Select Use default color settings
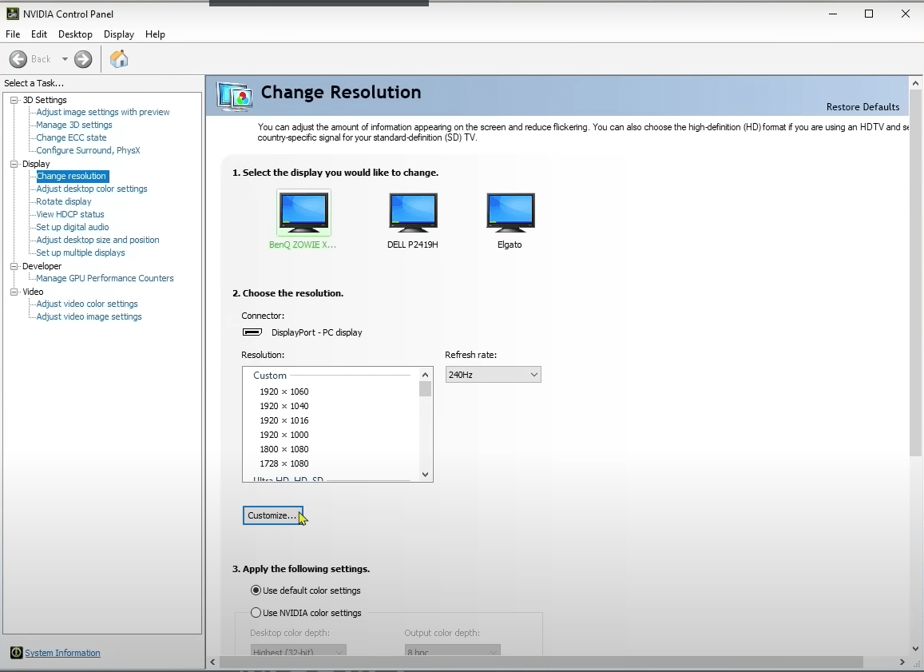Screen dimensions: 924x672 point(256,590)
